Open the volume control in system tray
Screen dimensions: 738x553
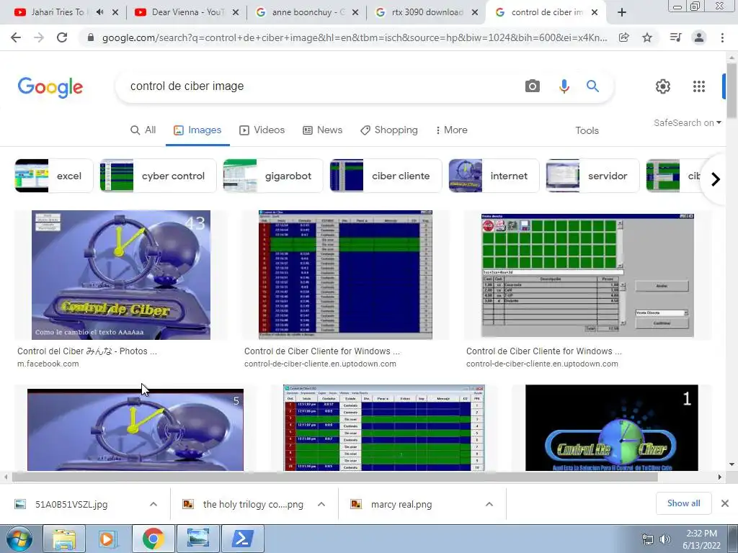[x=664, y=539]
